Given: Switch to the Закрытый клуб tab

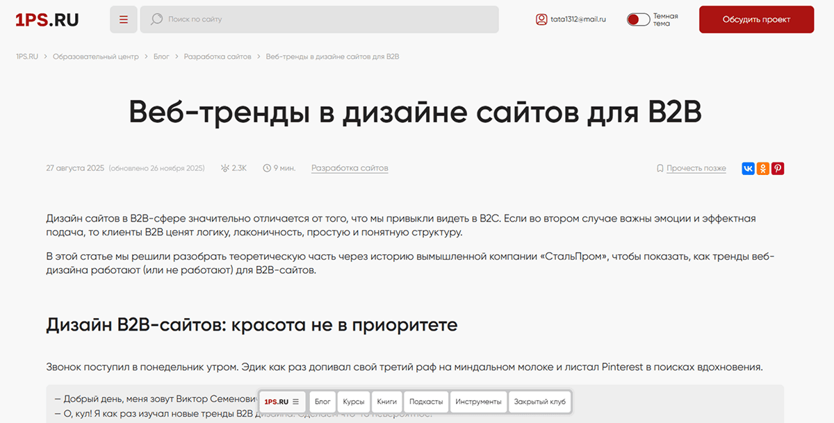Looking at the screenshot, I should (x=539, y=401).
